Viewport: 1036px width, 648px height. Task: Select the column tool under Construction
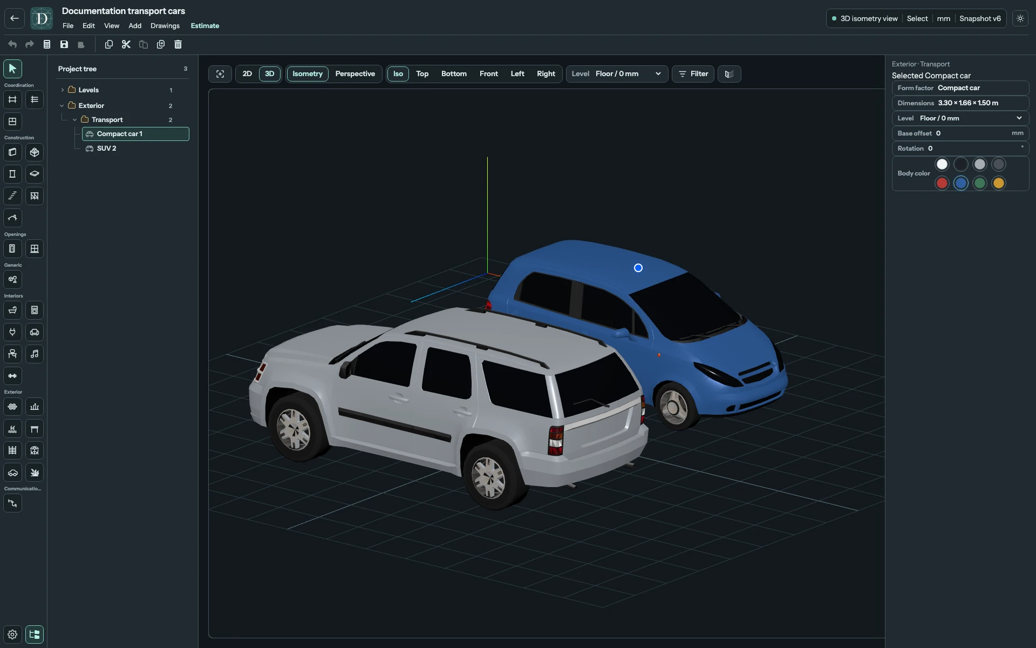(x=12, y=174)
